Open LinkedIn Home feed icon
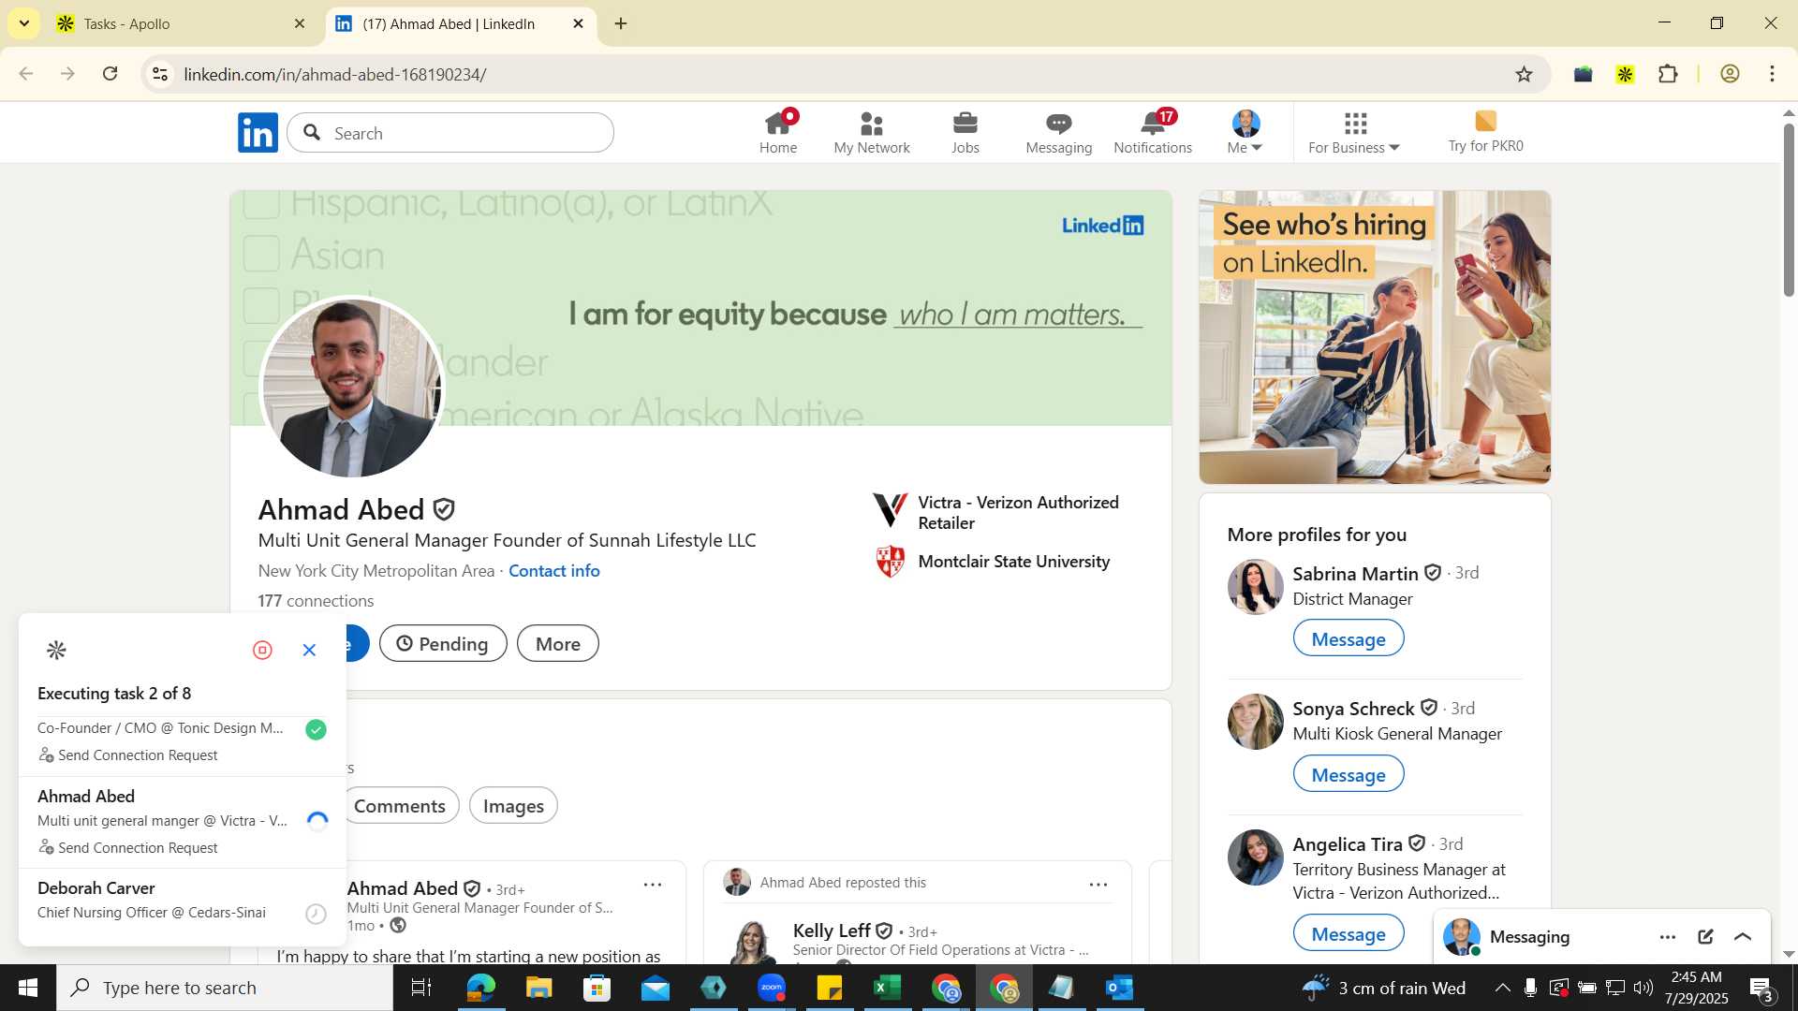Image resolution: width=1798 pixels, height=1011 pixels. (x=778, y=133)
